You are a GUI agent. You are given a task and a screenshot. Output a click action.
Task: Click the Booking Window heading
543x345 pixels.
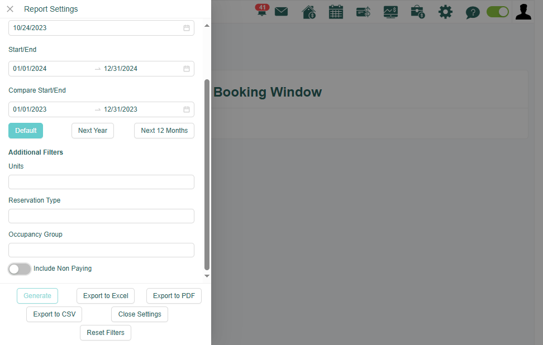268,92
